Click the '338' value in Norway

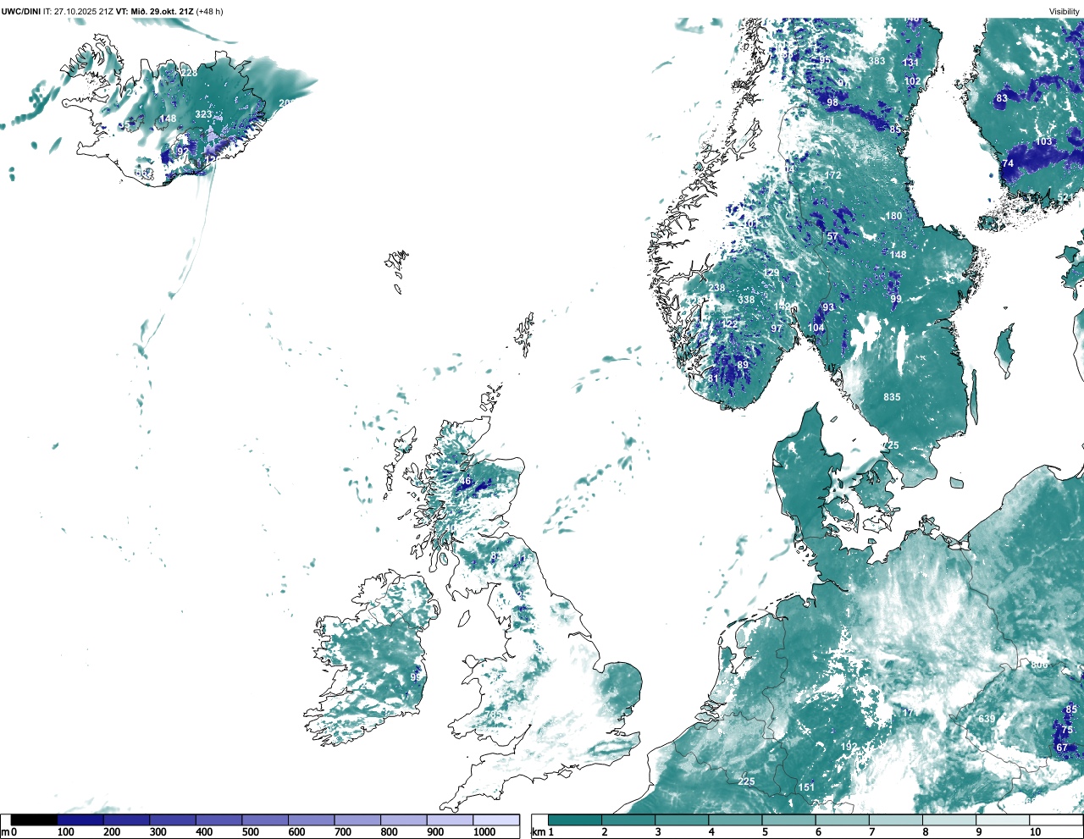746,300
